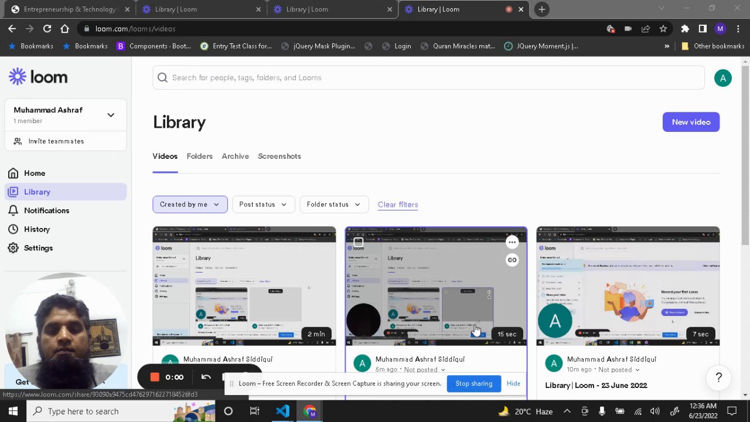Click Stop sharing in the screen share bar
The width and height of the screenshot is (750, 422).
click(473, 383)
